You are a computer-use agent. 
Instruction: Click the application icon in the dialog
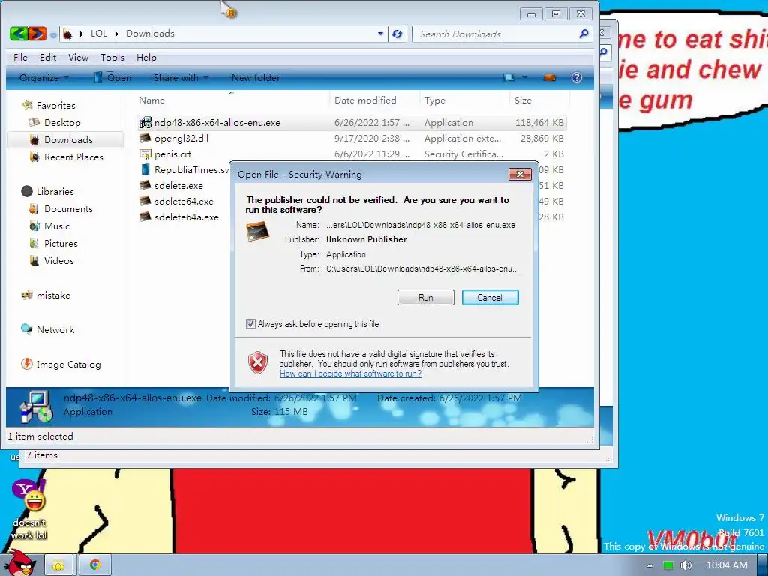click(x=258, y=231)
